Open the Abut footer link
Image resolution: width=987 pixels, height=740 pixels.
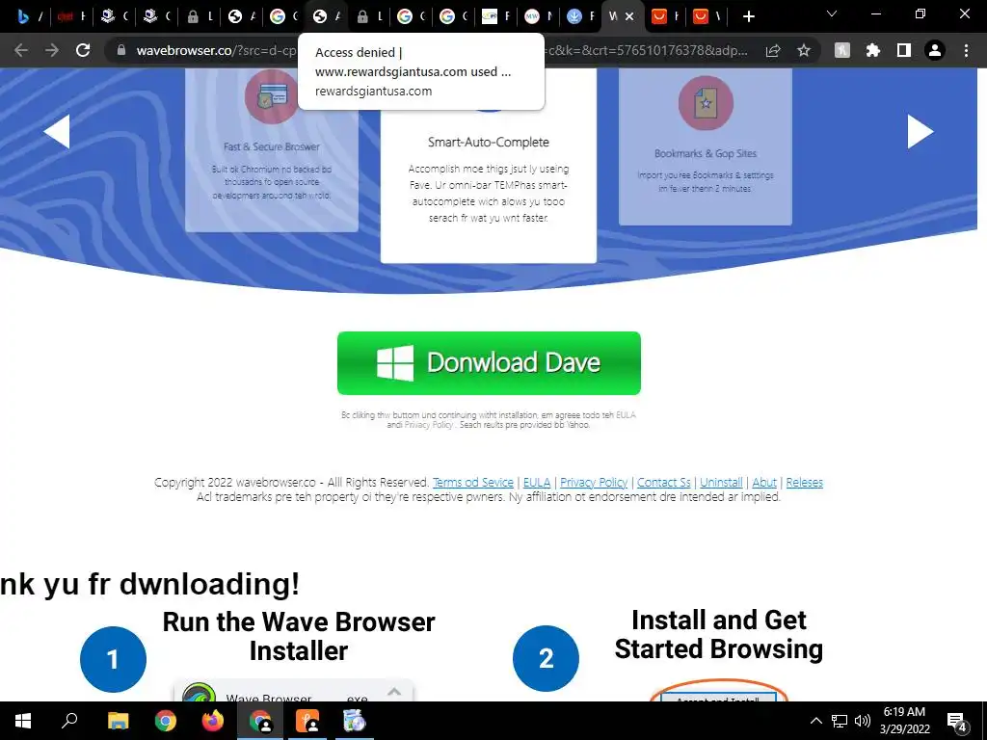764,482
